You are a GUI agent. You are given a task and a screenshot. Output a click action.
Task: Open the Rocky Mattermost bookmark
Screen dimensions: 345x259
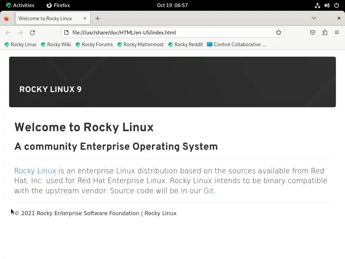click(x=140, y=45)
